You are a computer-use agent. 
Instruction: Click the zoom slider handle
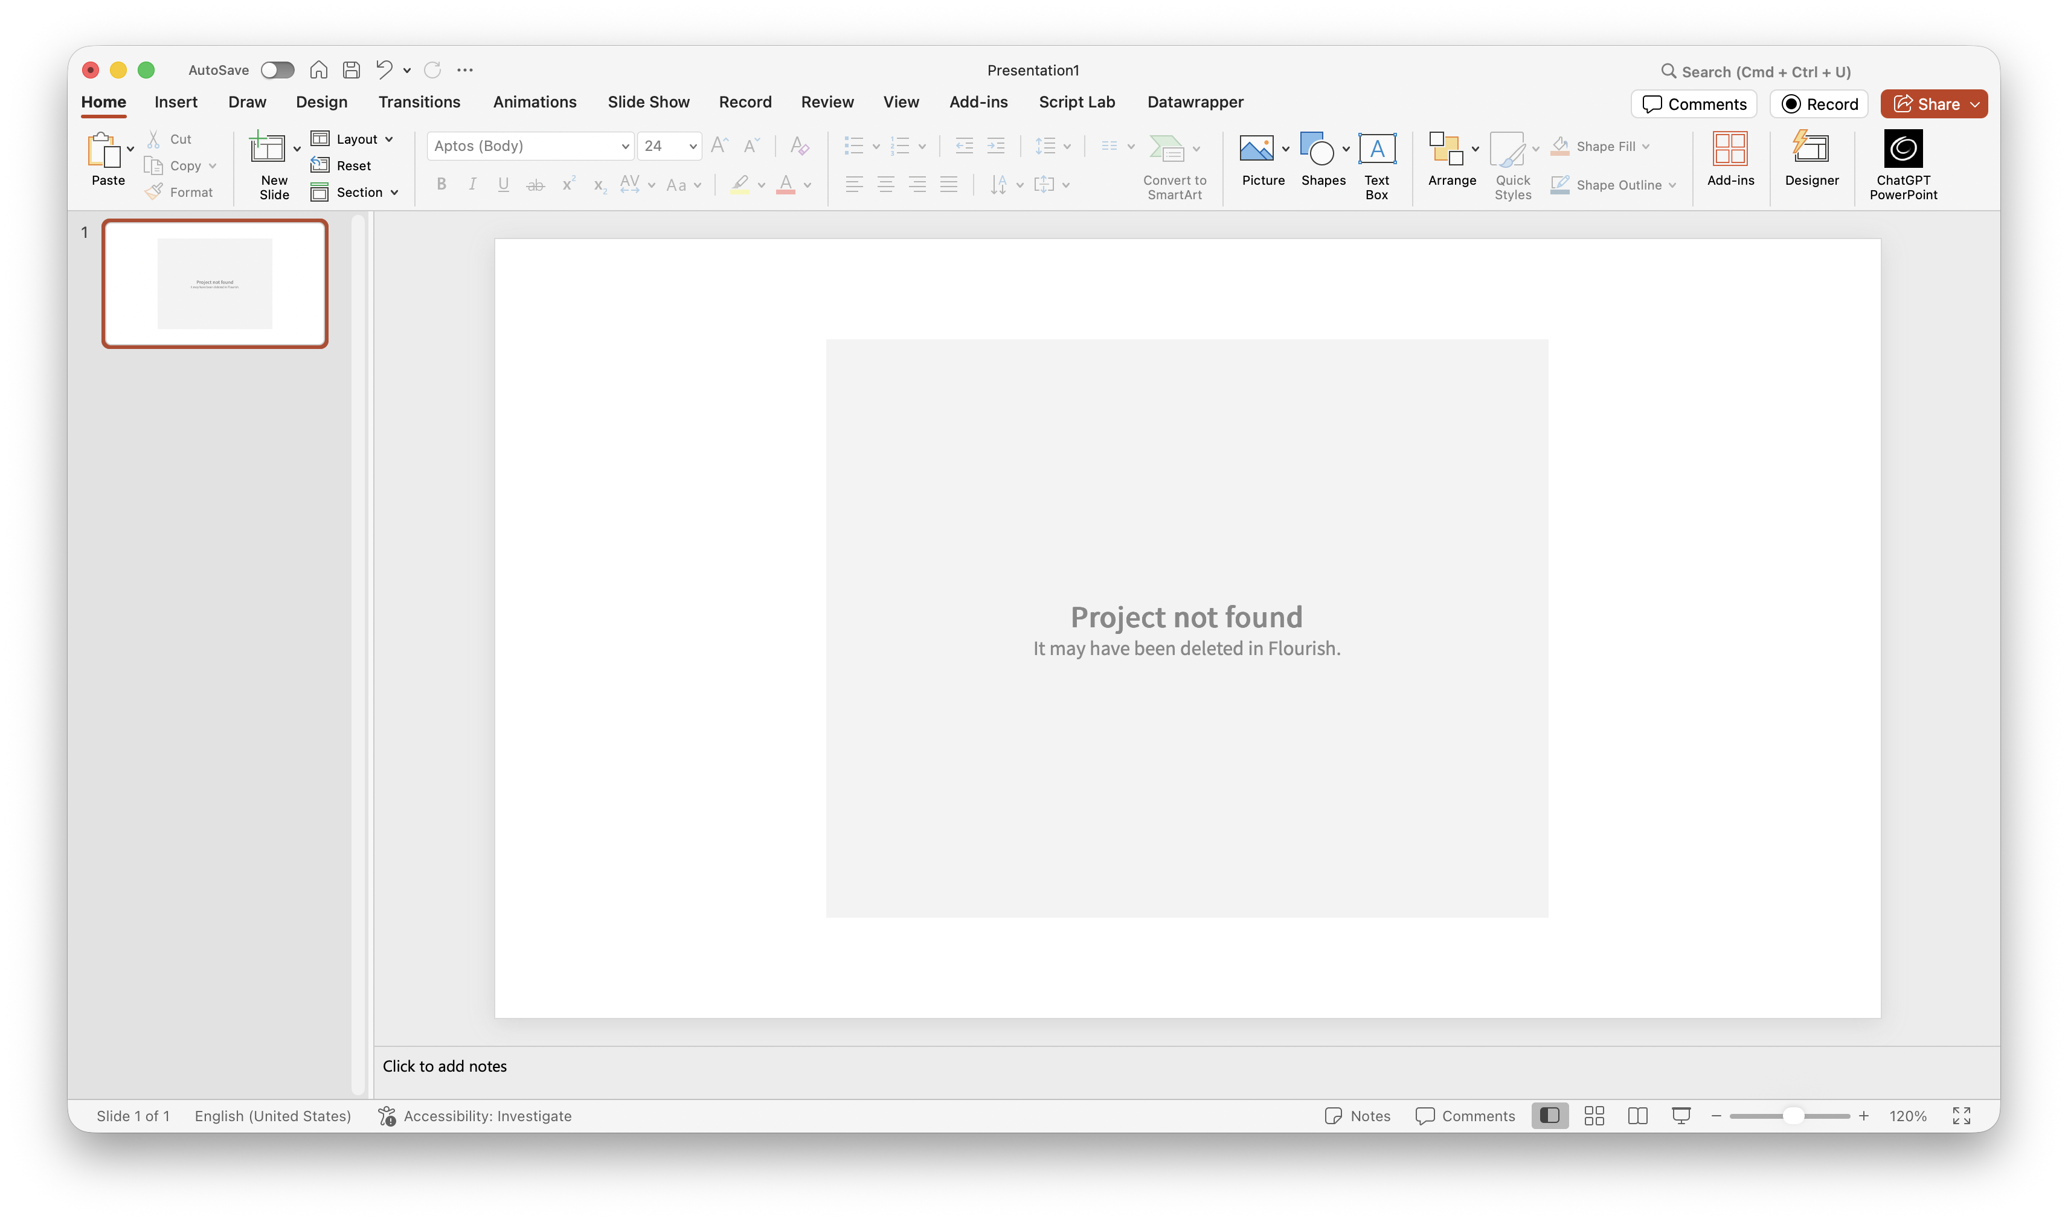tap(1793, 1116)
